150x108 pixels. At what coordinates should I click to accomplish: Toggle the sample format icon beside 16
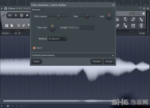pos(19,33)
